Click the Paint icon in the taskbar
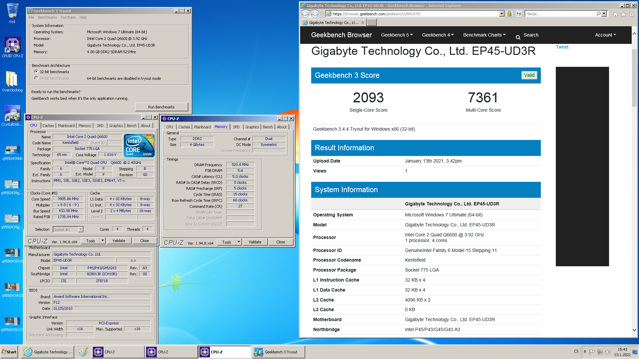This screenshot has width=639, height=359. point(83,352)
